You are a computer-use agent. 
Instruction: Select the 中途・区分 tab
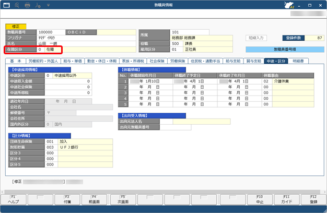pos(276,61)
